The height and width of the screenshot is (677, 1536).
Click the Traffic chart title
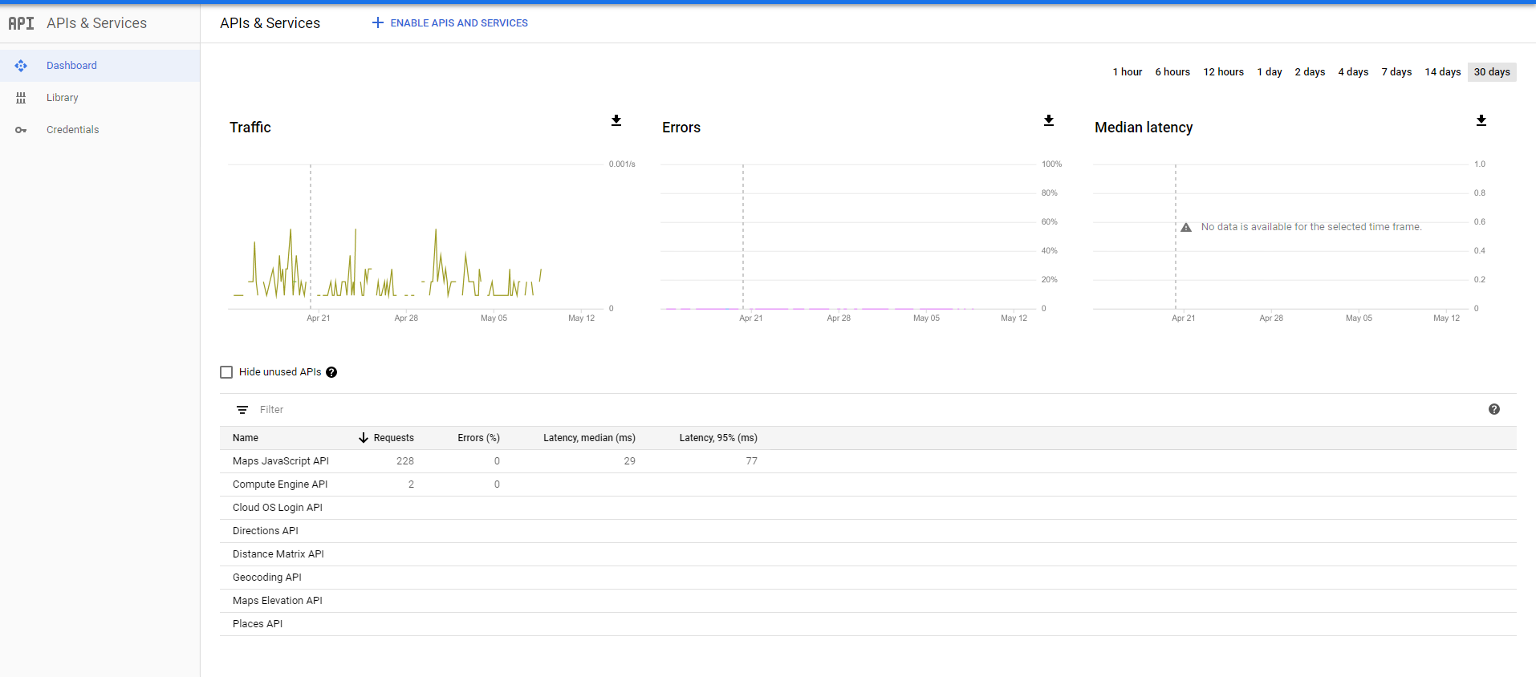(250, 128)
